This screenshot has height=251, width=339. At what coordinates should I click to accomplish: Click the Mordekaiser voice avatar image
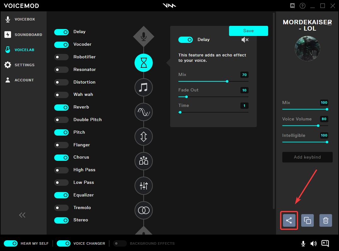(x=307, y=49)
